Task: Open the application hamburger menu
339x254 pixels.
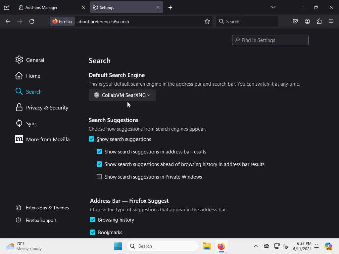Action: coord(331,21)
